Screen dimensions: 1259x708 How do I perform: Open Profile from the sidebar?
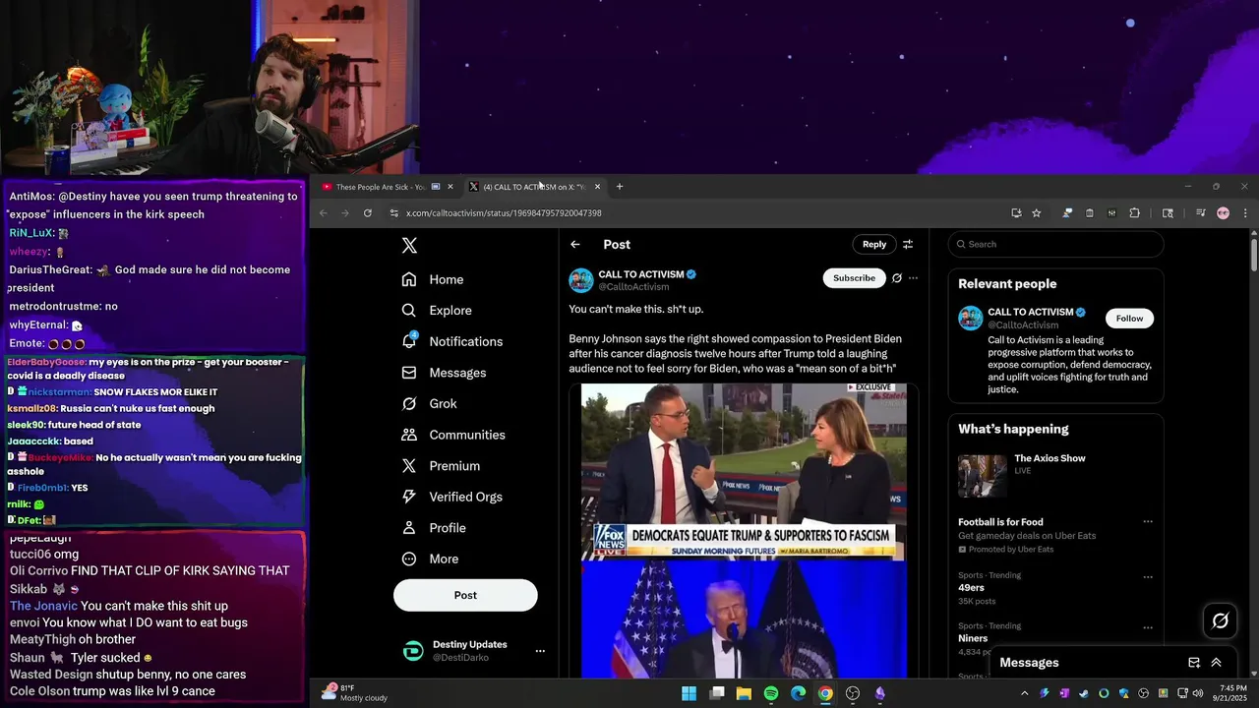point(434,528)
